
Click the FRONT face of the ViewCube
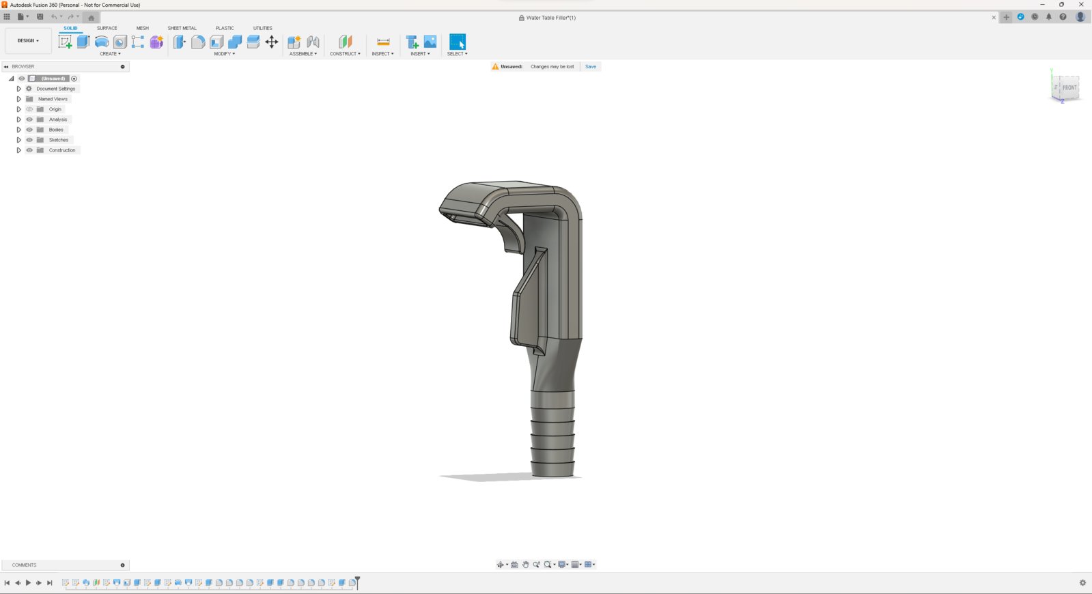(x=1069, y=88)
